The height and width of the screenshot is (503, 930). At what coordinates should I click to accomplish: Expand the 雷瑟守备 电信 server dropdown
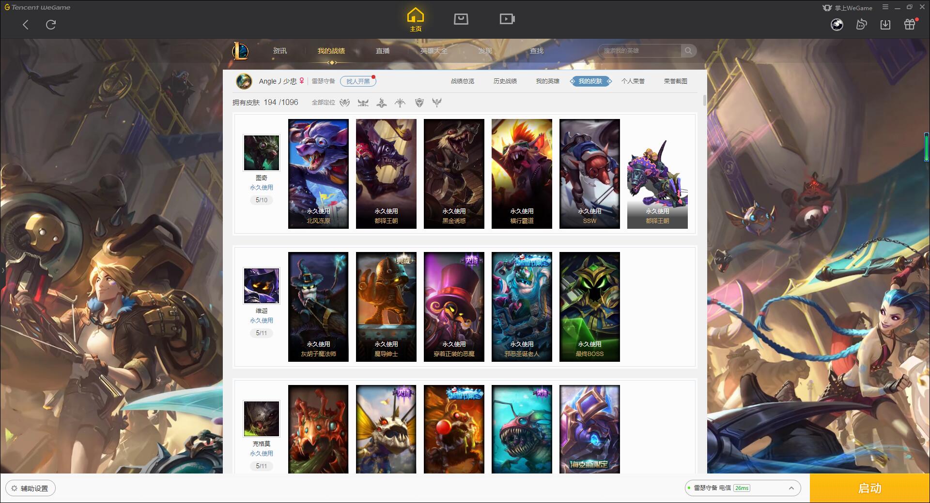[743, 488]
